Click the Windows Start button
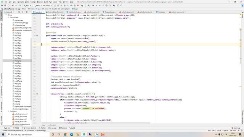This screenshot has width=244, height=137. pyautogui.click(x=3, y=134)
